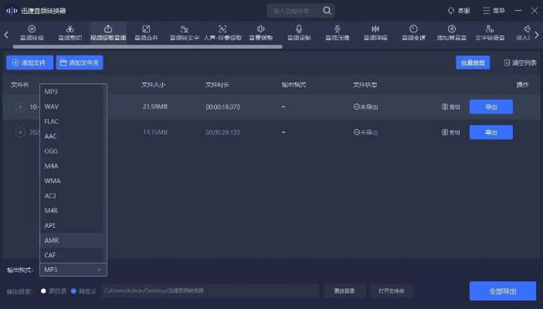Choose AMR from the format list

(51, 240)
